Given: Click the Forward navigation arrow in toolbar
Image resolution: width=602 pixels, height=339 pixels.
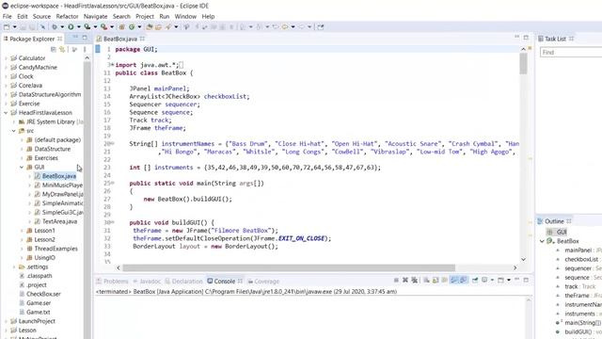Looking at the screenshot, I should click(x=301, y=27).
